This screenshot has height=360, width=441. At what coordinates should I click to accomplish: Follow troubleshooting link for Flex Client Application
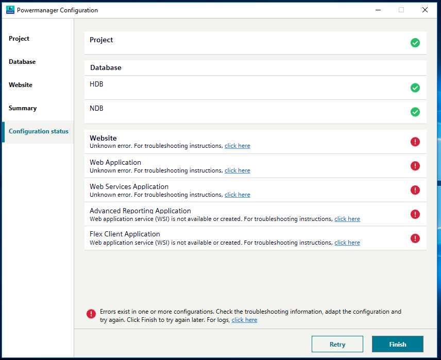point(347,243)
